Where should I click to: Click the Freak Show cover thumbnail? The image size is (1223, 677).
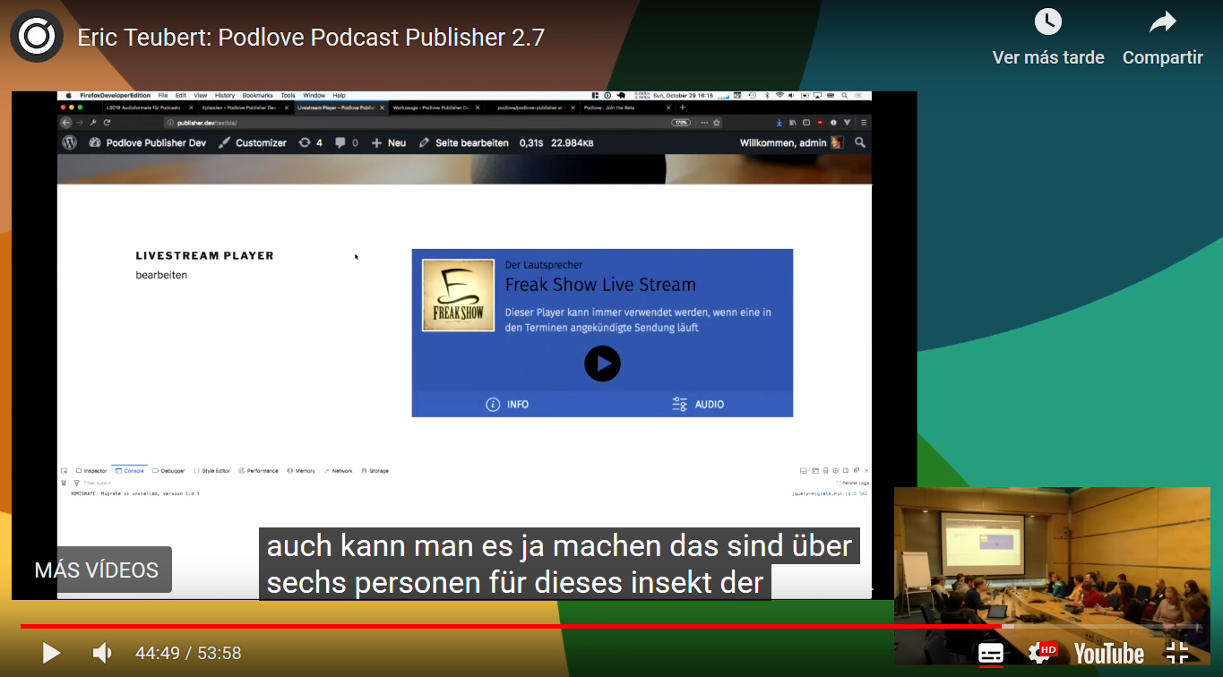tap(458, 296)
